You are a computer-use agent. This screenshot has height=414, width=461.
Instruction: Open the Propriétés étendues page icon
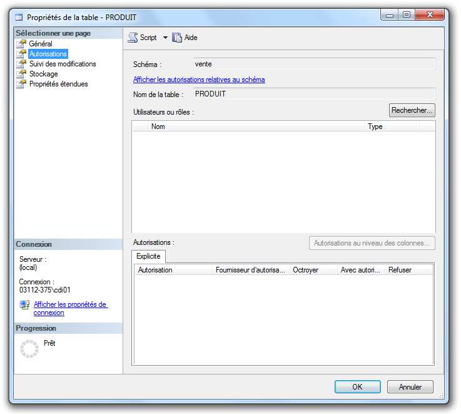click(x=21, y=84)
